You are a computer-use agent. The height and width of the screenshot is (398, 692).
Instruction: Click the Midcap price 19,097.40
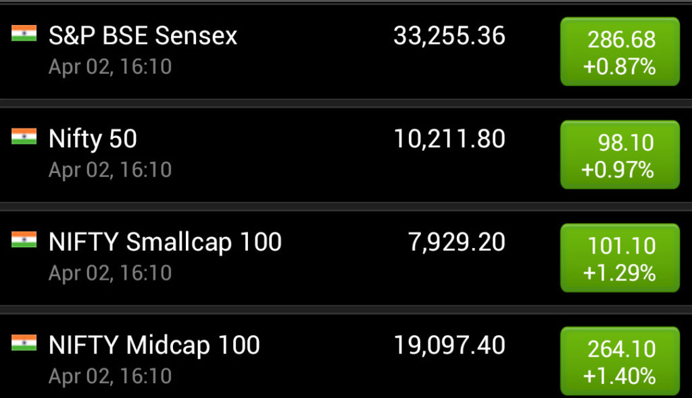(x=449, y=345)
